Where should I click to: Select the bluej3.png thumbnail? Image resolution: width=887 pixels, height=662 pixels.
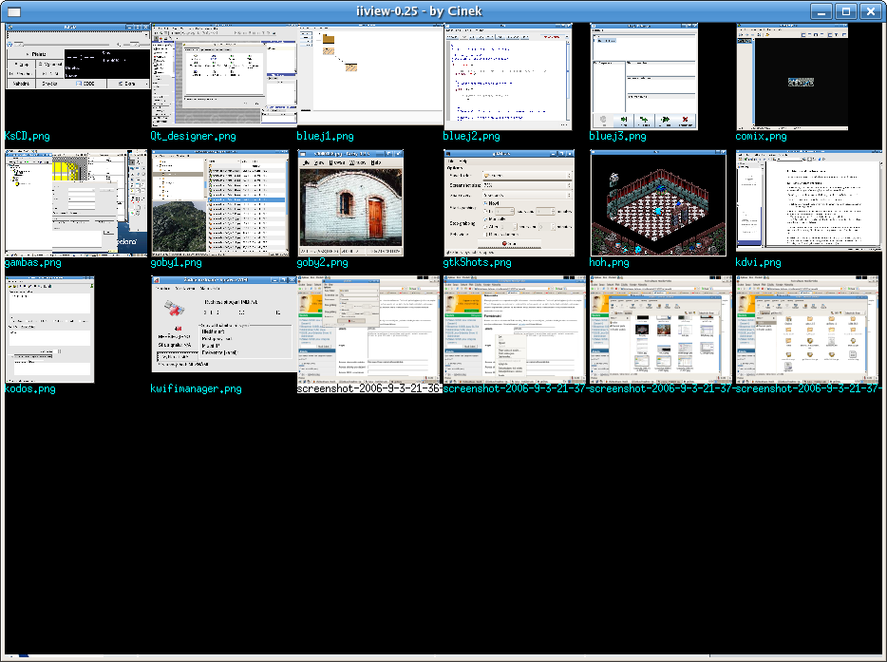click(x=645, y=77)
